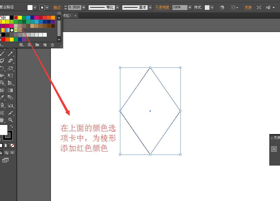Viewport: 280px width, 201px height.
Task: Click the Delete Swatch trash icon
Action: click(53, 45)
